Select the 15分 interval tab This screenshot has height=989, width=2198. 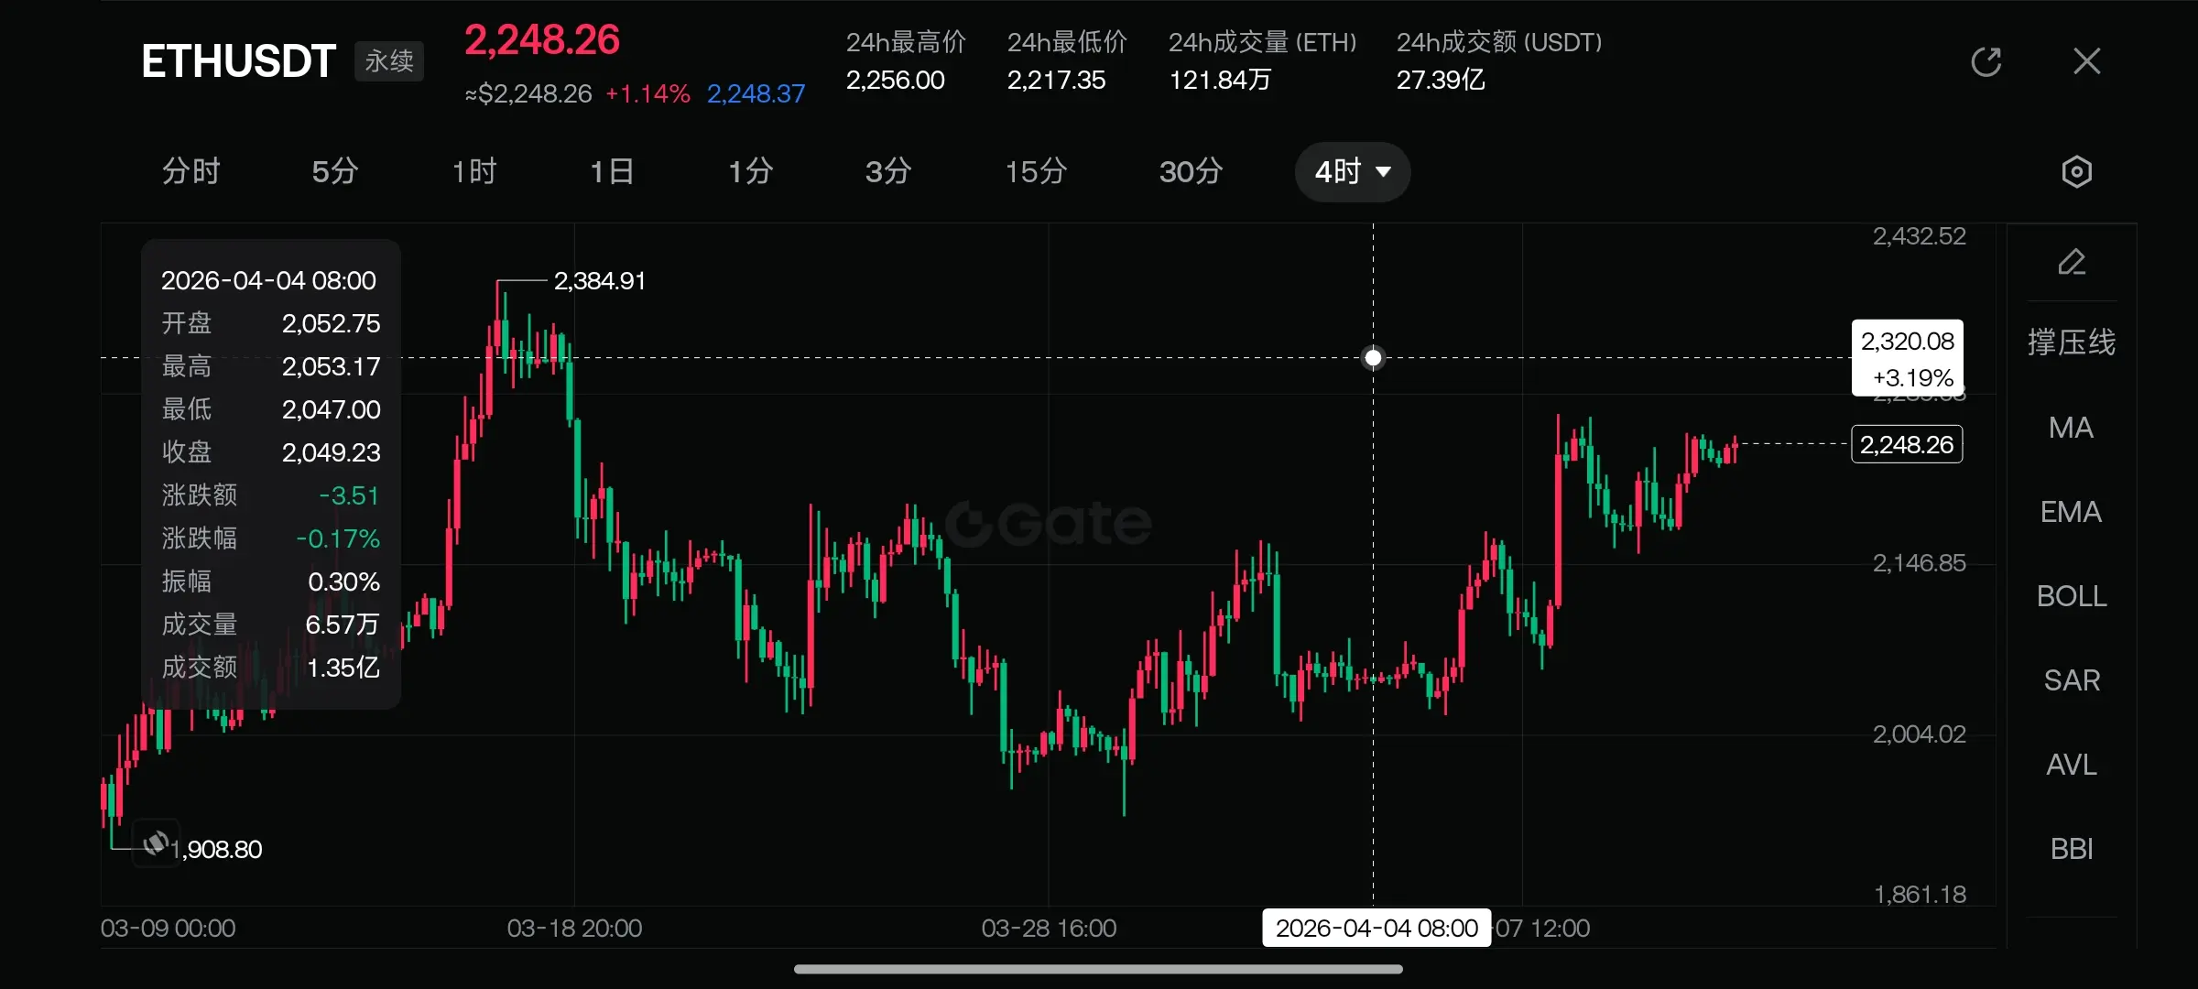coord(1036,171)
